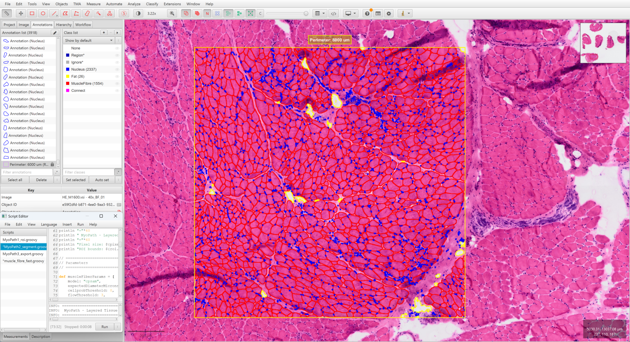630x342 pixels.
Task: Toggle show annotations
Action: click(186, 13)
